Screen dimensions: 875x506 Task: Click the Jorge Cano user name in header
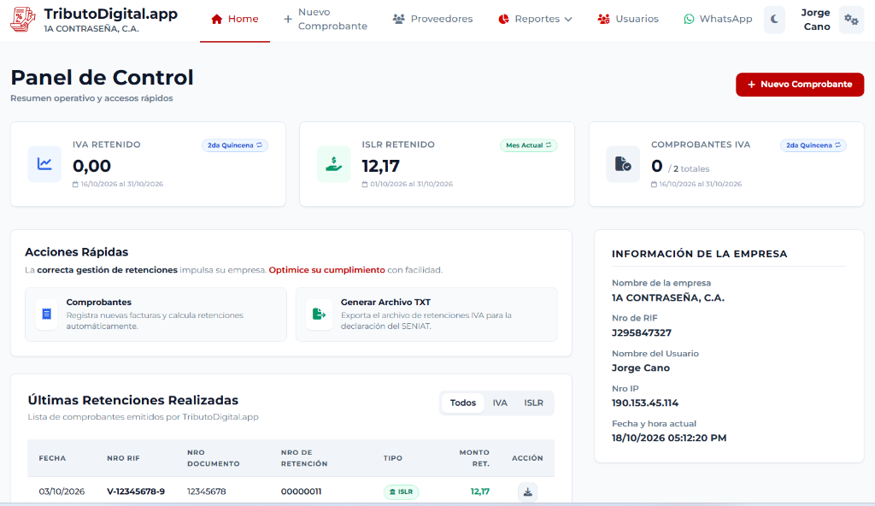click(816, 20)
